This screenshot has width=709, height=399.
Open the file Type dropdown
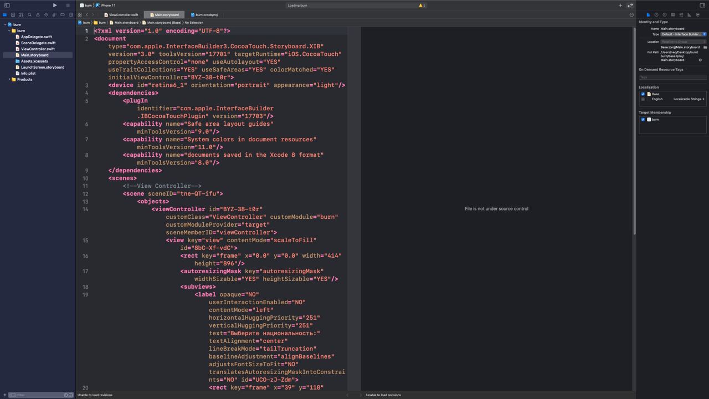pos(683,34)
